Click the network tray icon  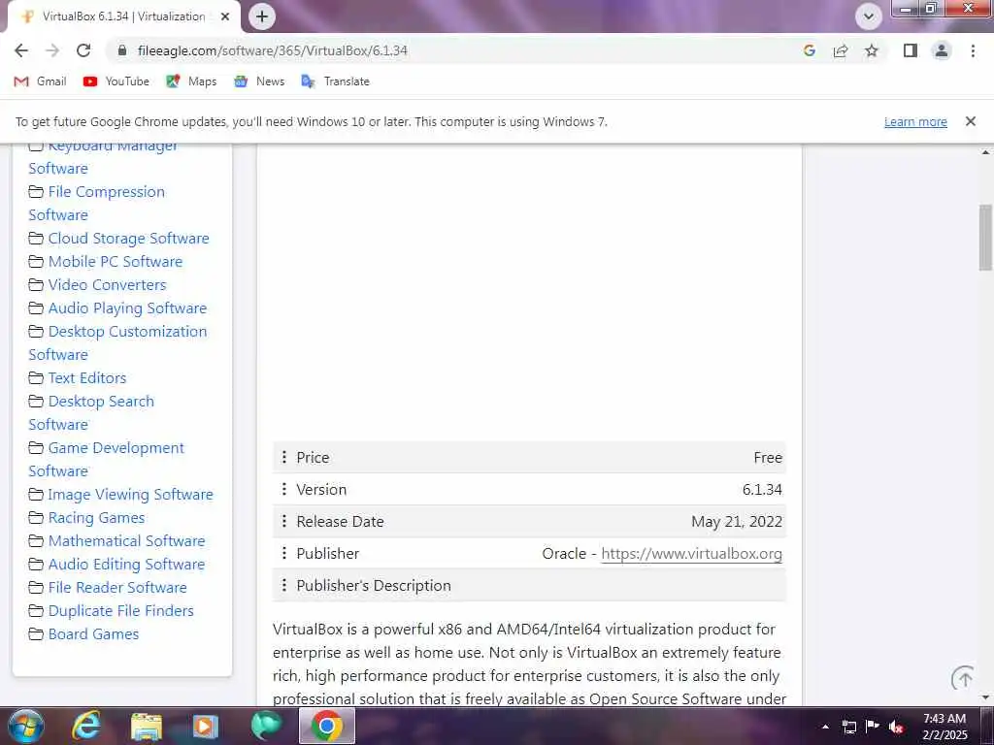pos(848,727)
